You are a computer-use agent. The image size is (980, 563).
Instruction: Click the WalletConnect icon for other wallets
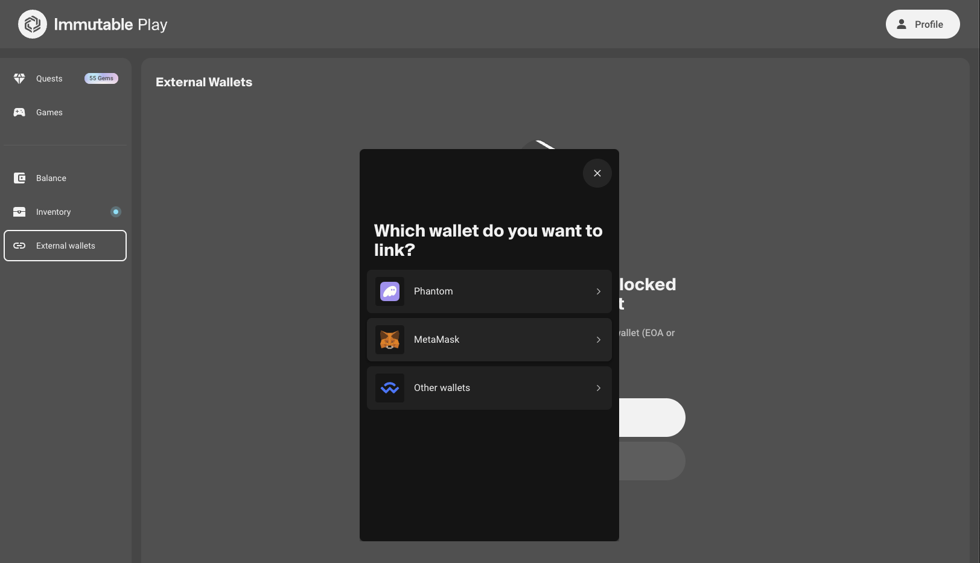pyautogui.click(x=390, y=388)
